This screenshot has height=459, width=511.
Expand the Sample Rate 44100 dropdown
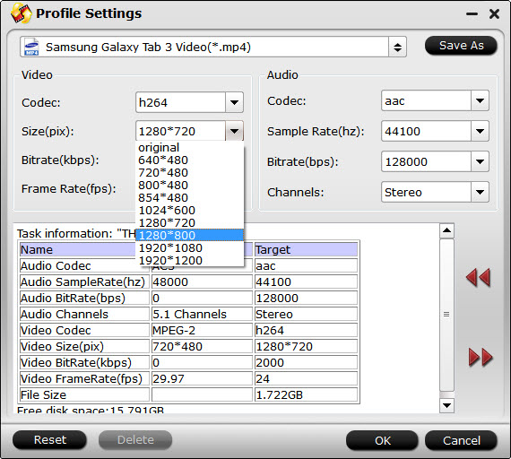click(x=480, y=131)
